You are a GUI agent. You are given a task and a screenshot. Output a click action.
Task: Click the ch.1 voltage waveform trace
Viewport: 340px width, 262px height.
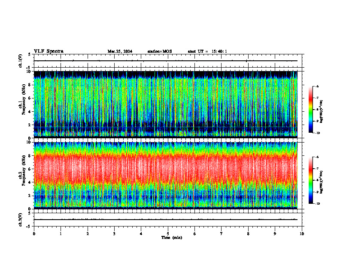(x=166, y=61)
